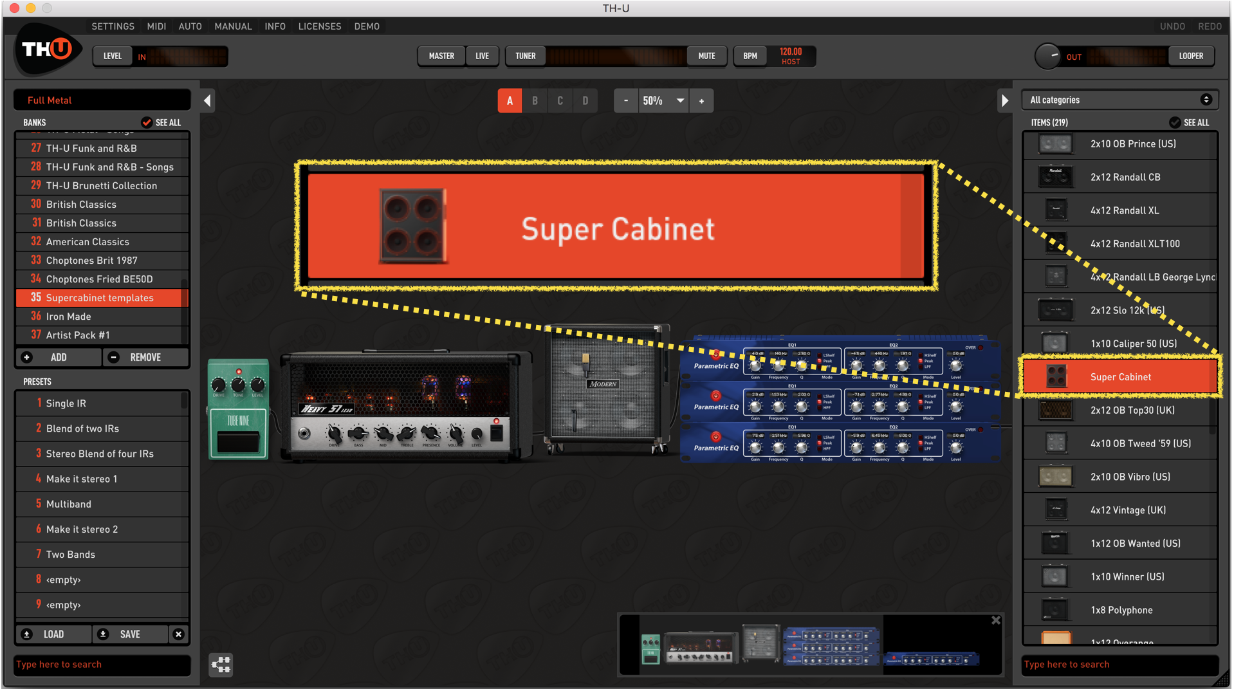Toggle power on the second Parametric EQ
This screenshot has width=1234, height=691.
click(715, 395)
